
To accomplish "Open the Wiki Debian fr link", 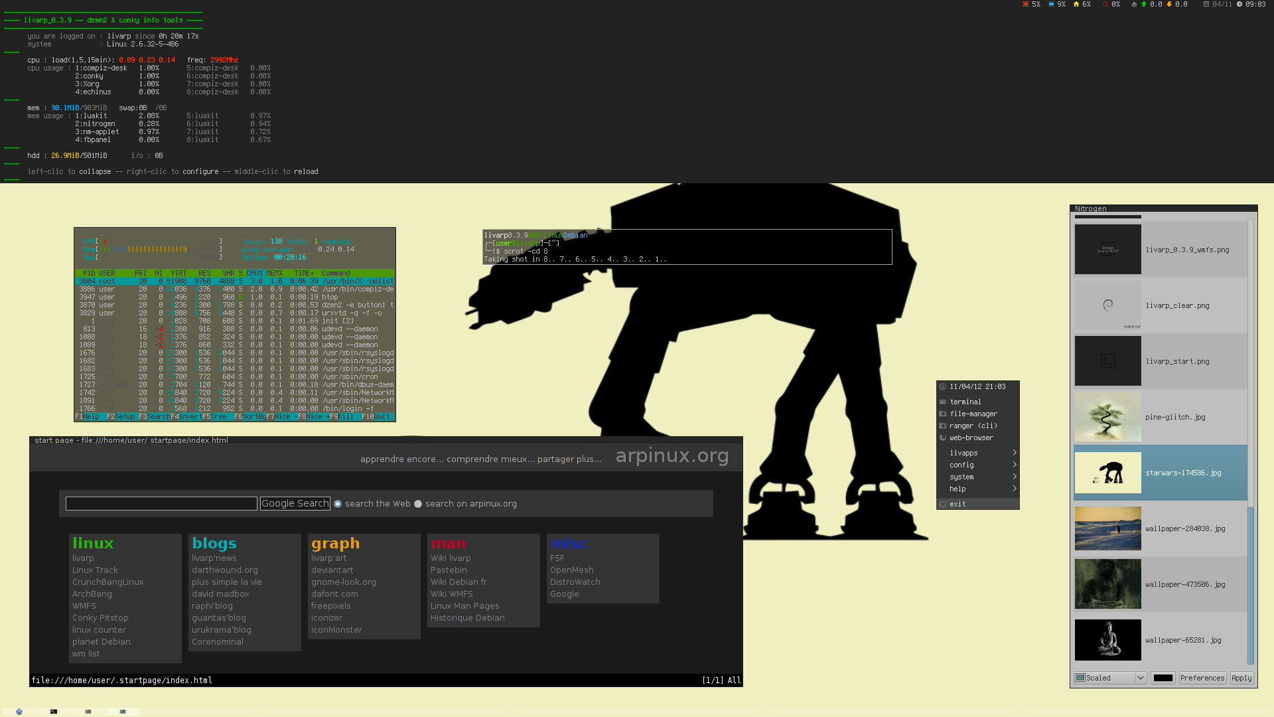I will click(x=459, y=582).
